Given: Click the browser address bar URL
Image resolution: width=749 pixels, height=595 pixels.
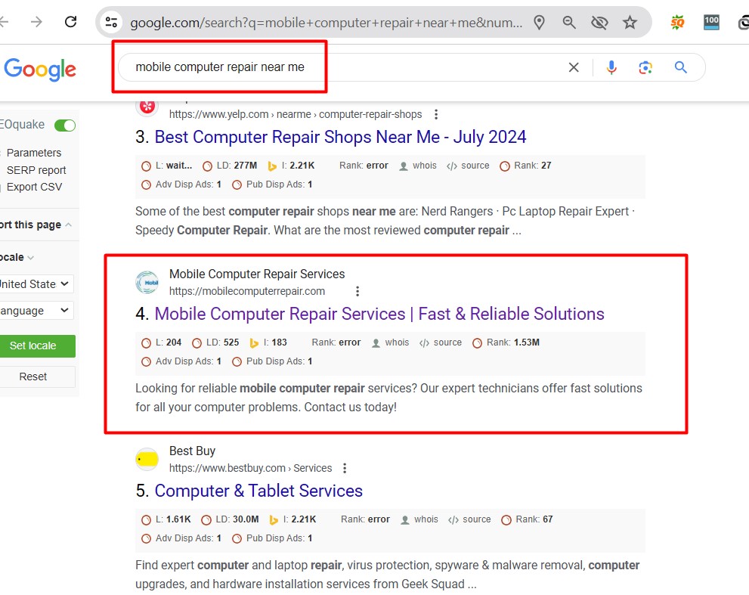Looking at the screenshot, I should point(327,23).
